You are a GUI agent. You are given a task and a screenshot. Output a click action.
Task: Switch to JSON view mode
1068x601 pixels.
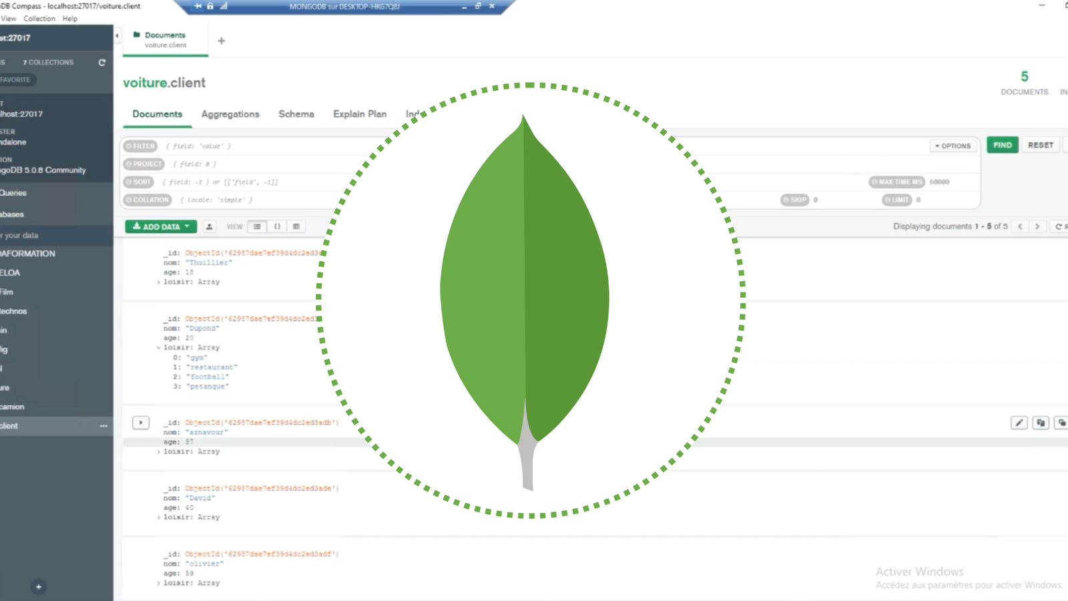[277, 226]
